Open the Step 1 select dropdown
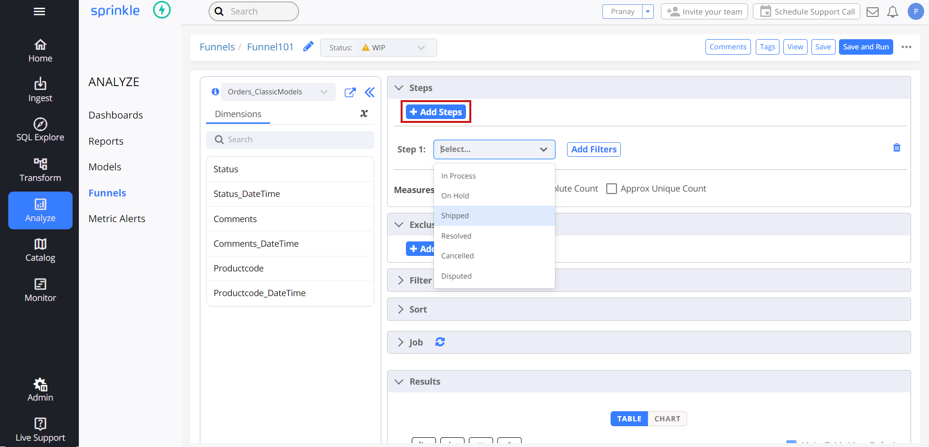The height and width of the screenshot is (447, 929). point(494,149)
